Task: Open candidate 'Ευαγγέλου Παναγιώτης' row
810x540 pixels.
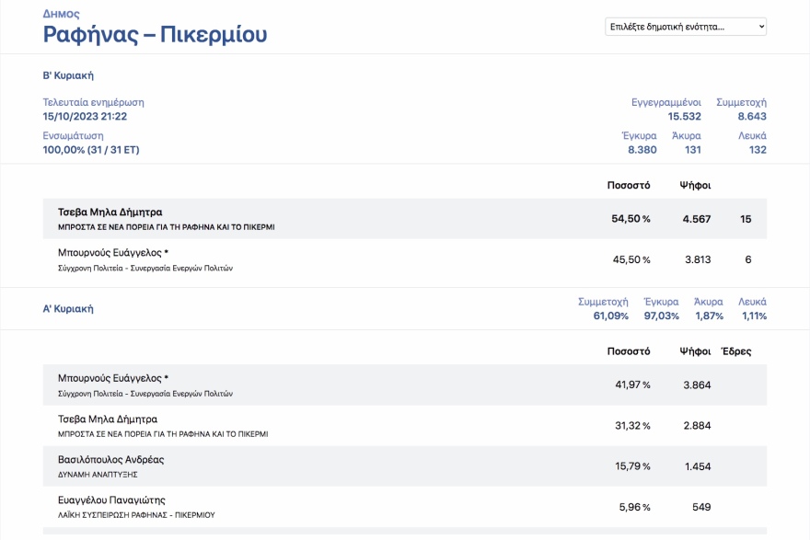Action: (111, 500)
